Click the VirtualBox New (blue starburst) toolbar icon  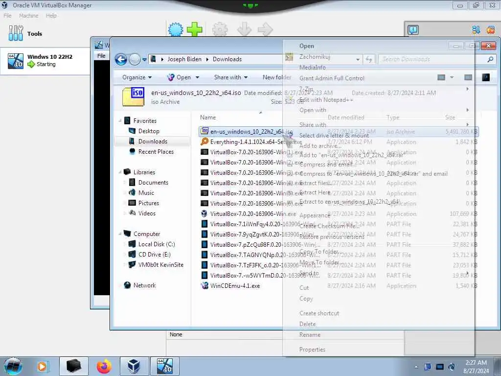(176, 29)
